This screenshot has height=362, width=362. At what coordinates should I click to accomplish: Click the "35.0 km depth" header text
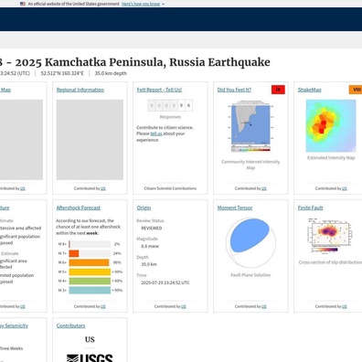pos(111,73)
